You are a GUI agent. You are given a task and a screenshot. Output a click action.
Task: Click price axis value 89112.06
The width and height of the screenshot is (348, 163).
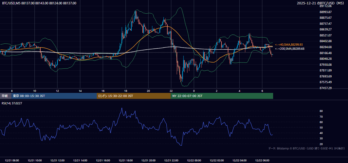[325, 6]
